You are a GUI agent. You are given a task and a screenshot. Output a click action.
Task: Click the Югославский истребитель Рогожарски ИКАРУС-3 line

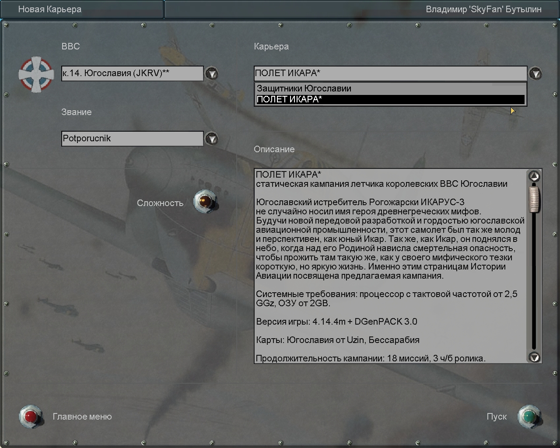(x=360, y=202)
